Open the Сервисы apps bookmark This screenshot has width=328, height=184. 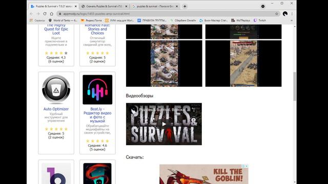(x=37, y=20)
